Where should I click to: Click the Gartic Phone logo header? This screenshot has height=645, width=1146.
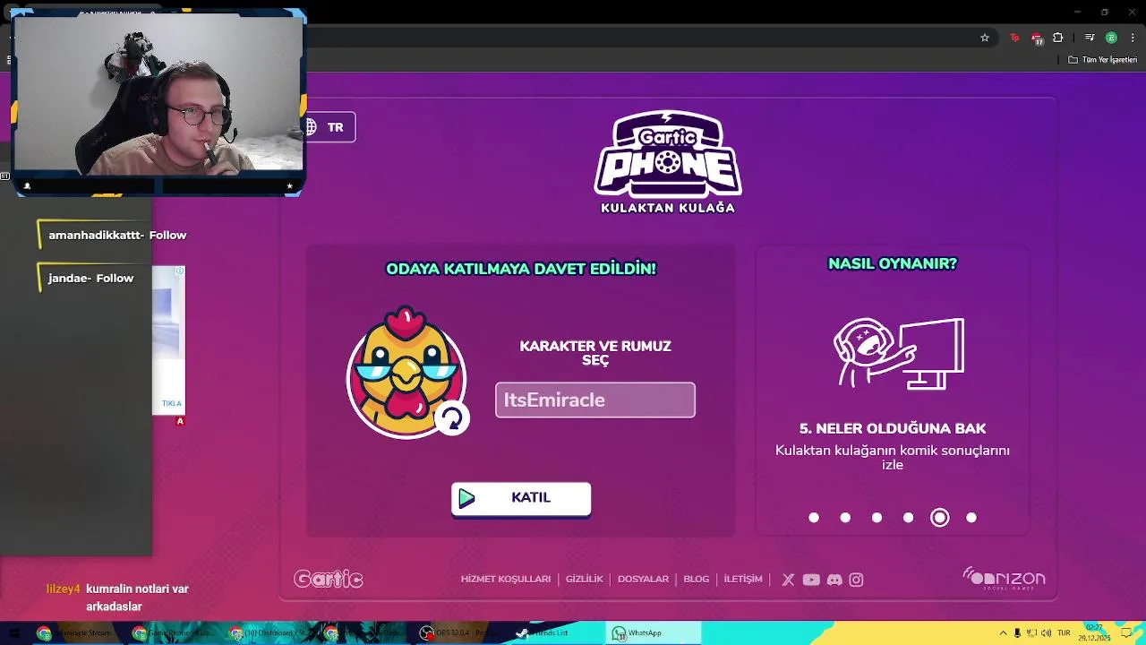668,162
